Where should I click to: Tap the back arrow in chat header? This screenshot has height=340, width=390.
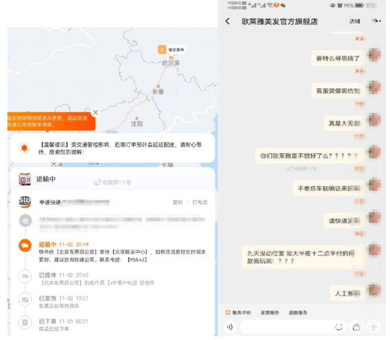tap(227, 21)
